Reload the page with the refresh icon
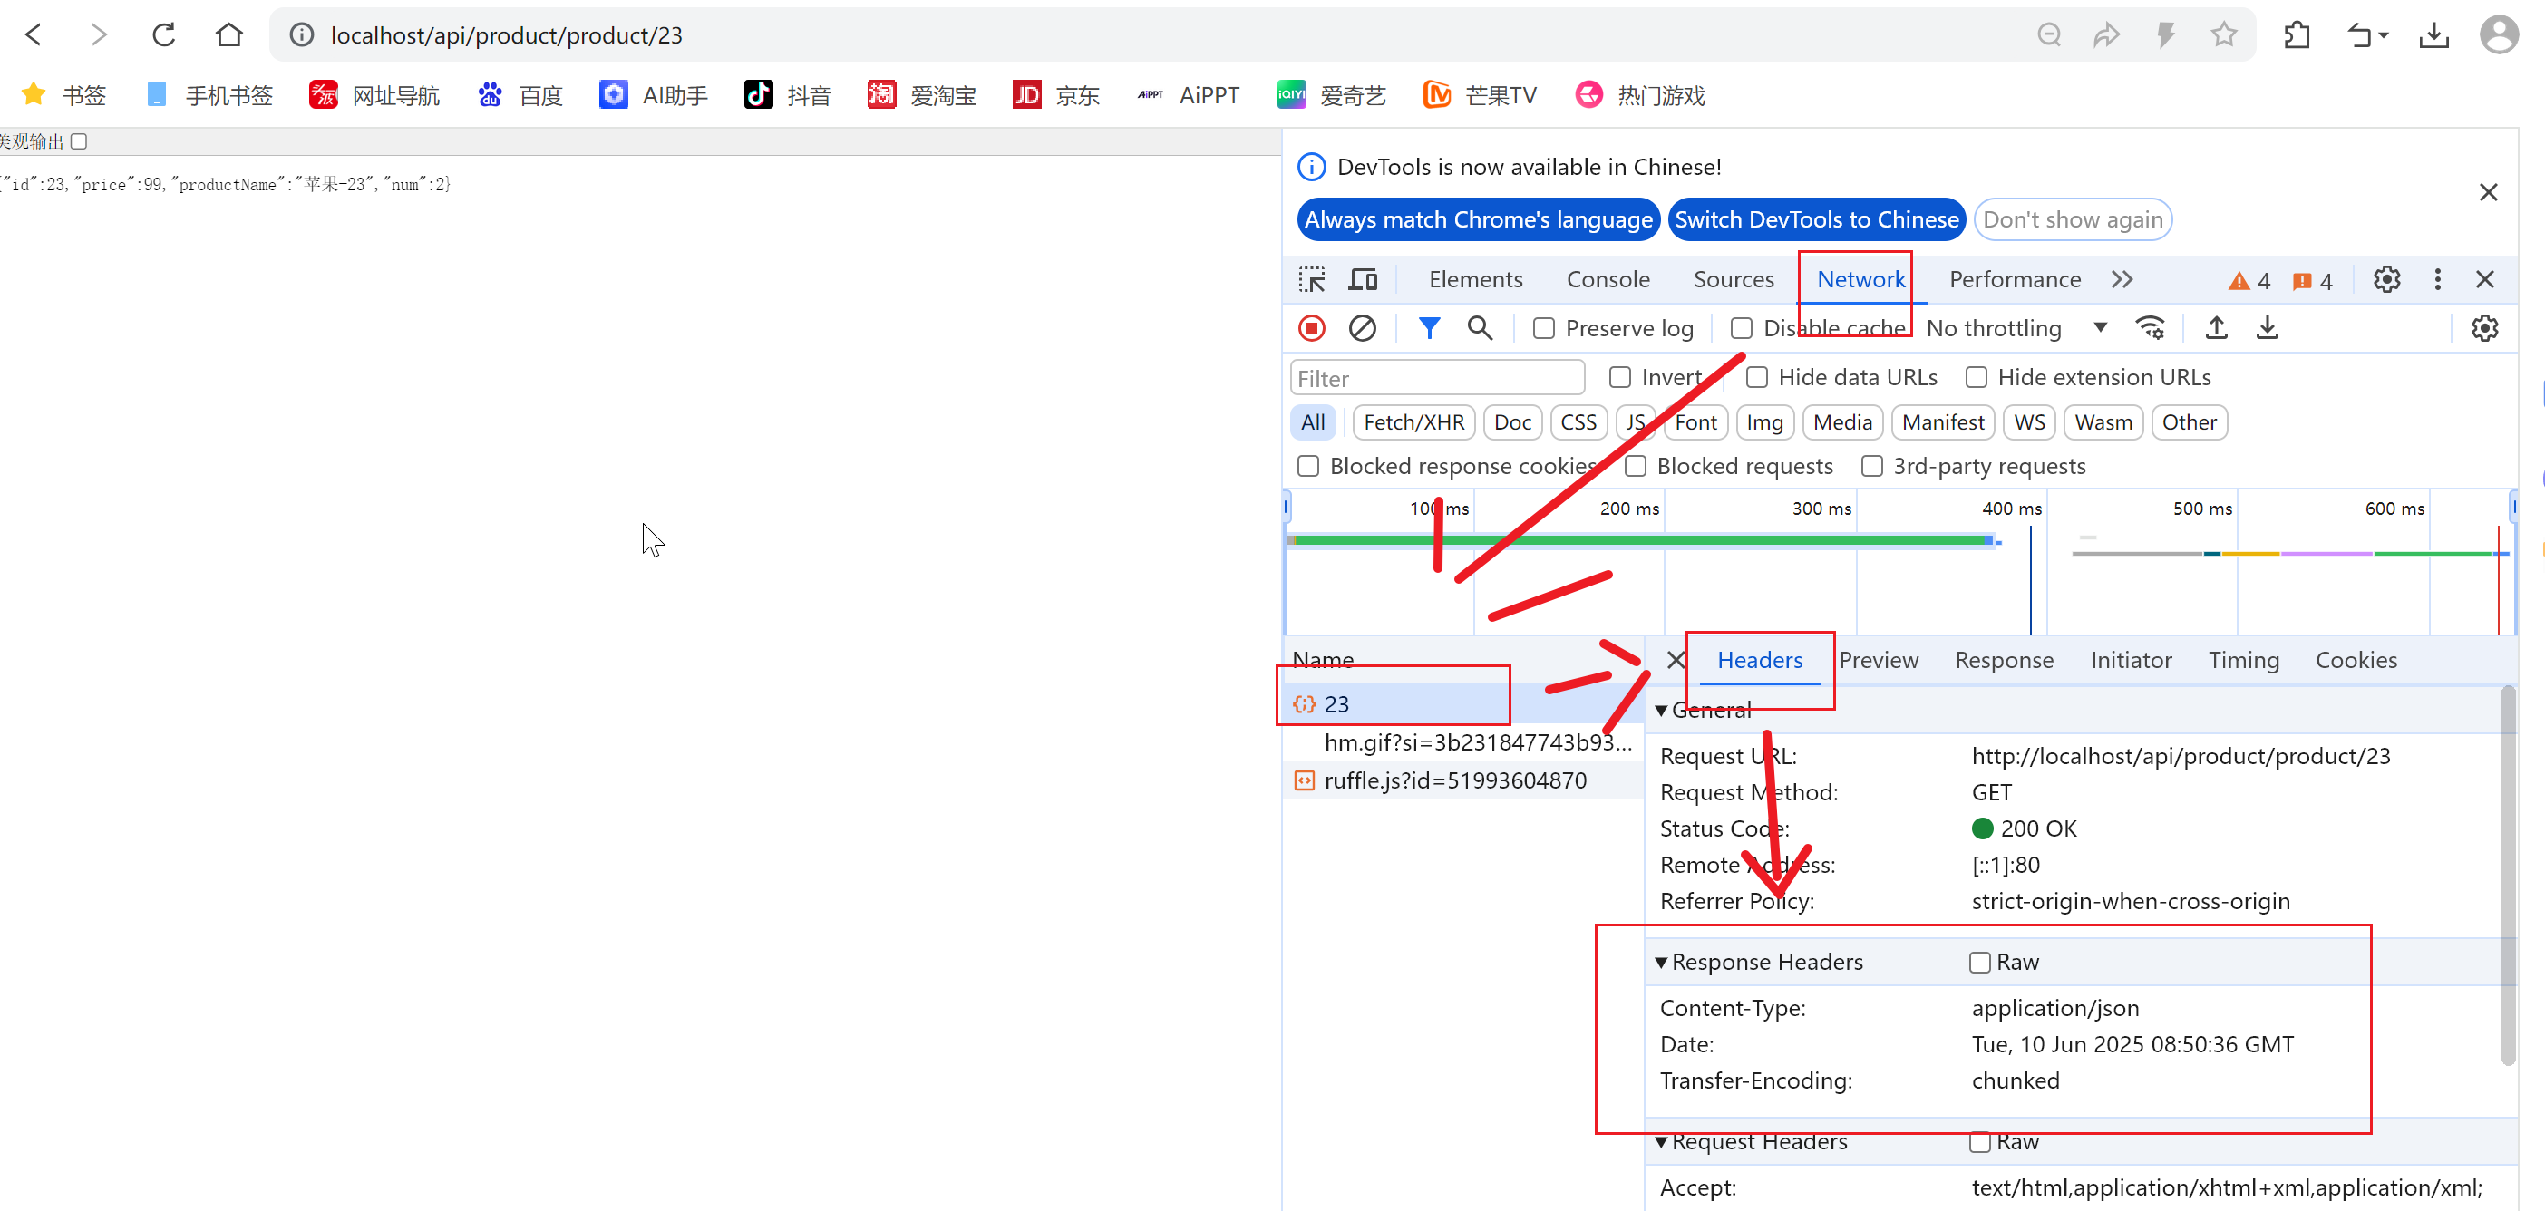Viewport: 2545px width, 1211px height. coord(164,34)
